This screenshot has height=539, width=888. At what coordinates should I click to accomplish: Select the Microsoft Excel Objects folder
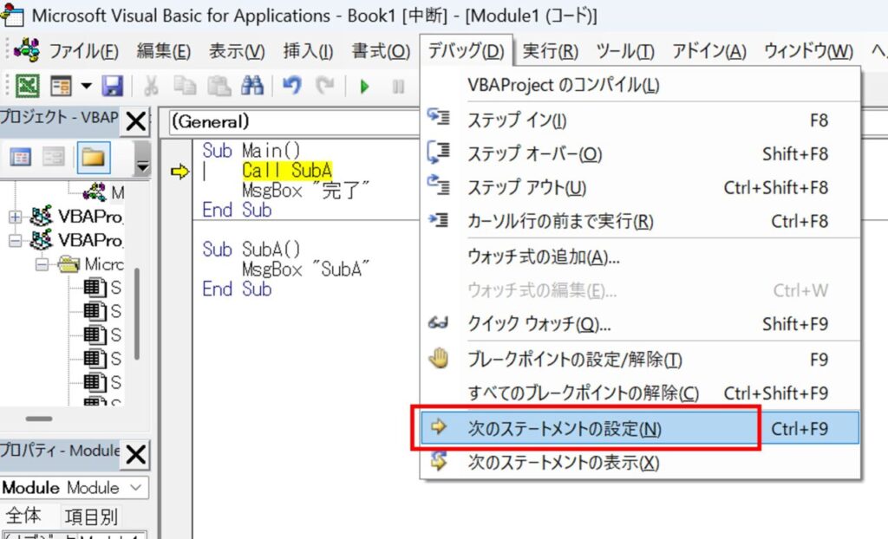[x=91, y=264]
